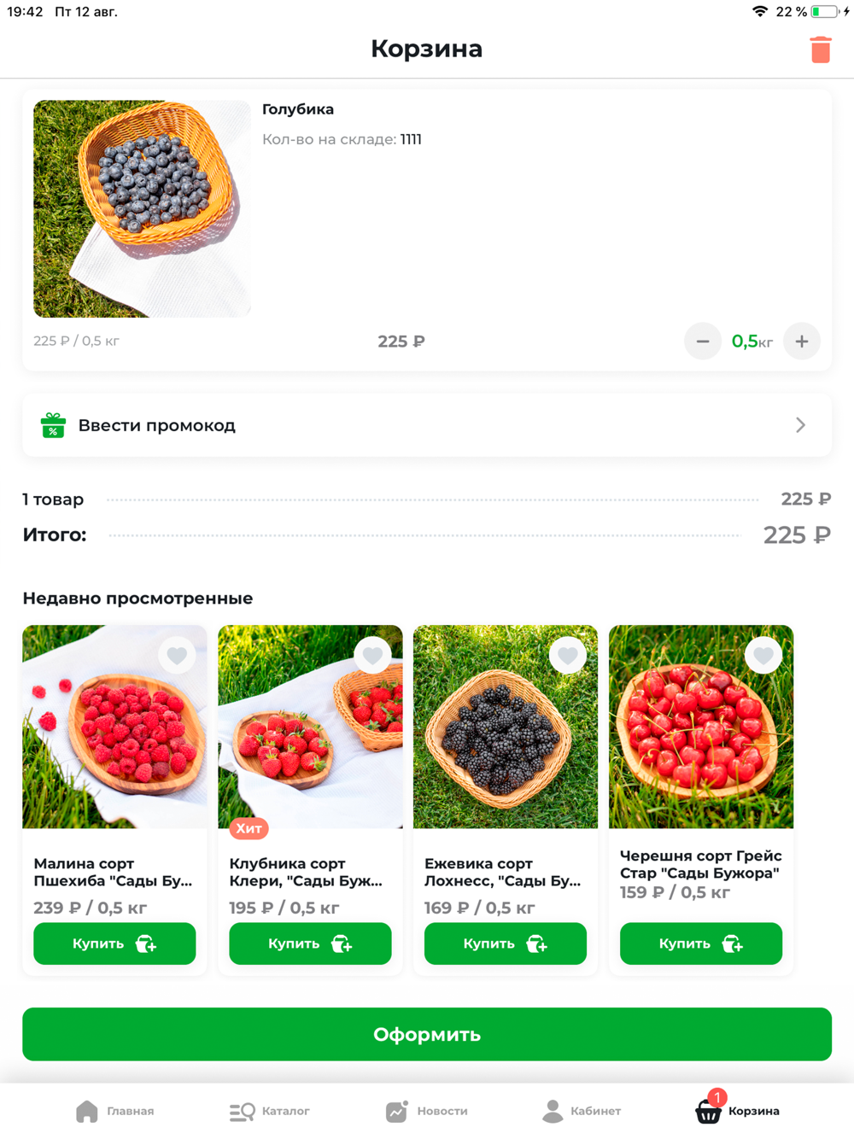The image size is (854, 1139).
Task: Tap the red trash icon to clear cart
Action: coord(821,50)
